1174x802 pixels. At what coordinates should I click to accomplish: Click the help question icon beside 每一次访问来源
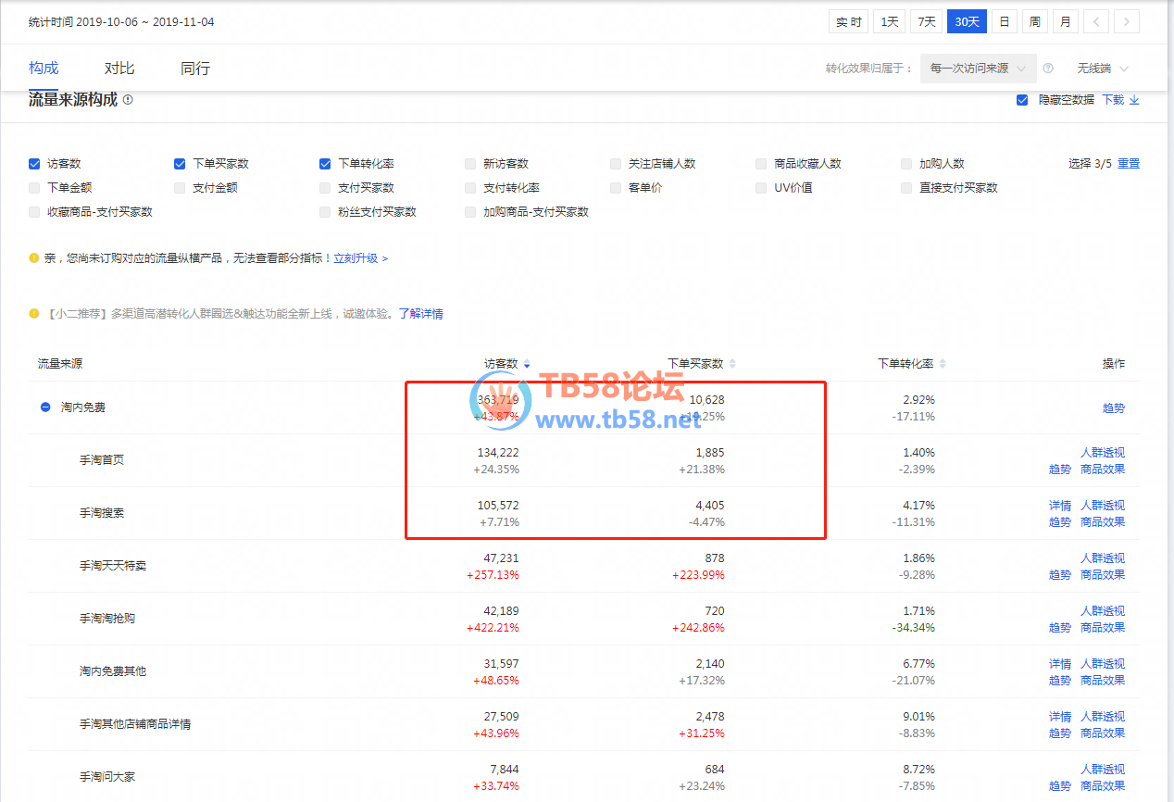[x=1048, y=69]
